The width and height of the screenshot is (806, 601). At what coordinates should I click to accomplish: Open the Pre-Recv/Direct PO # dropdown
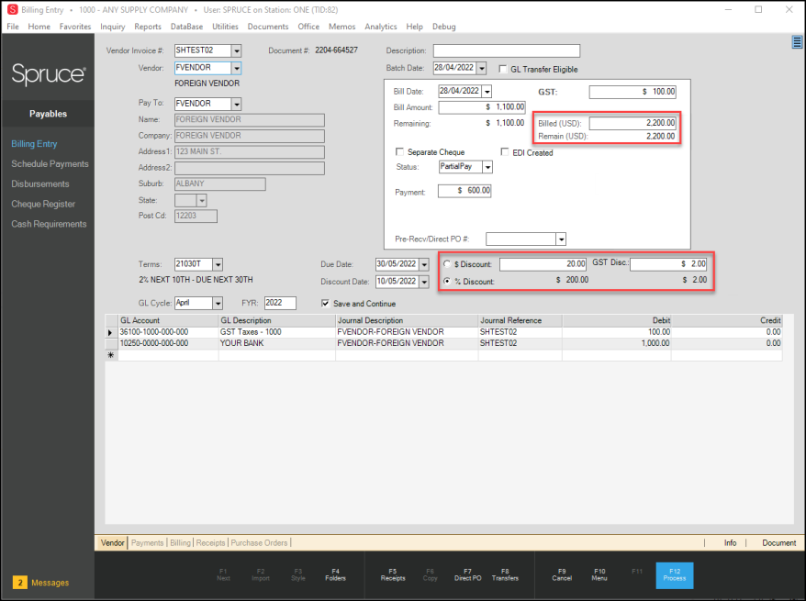pyautogui.click(x=561, y=239)
